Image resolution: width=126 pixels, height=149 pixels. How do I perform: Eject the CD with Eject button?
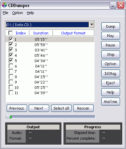point(111,83)
